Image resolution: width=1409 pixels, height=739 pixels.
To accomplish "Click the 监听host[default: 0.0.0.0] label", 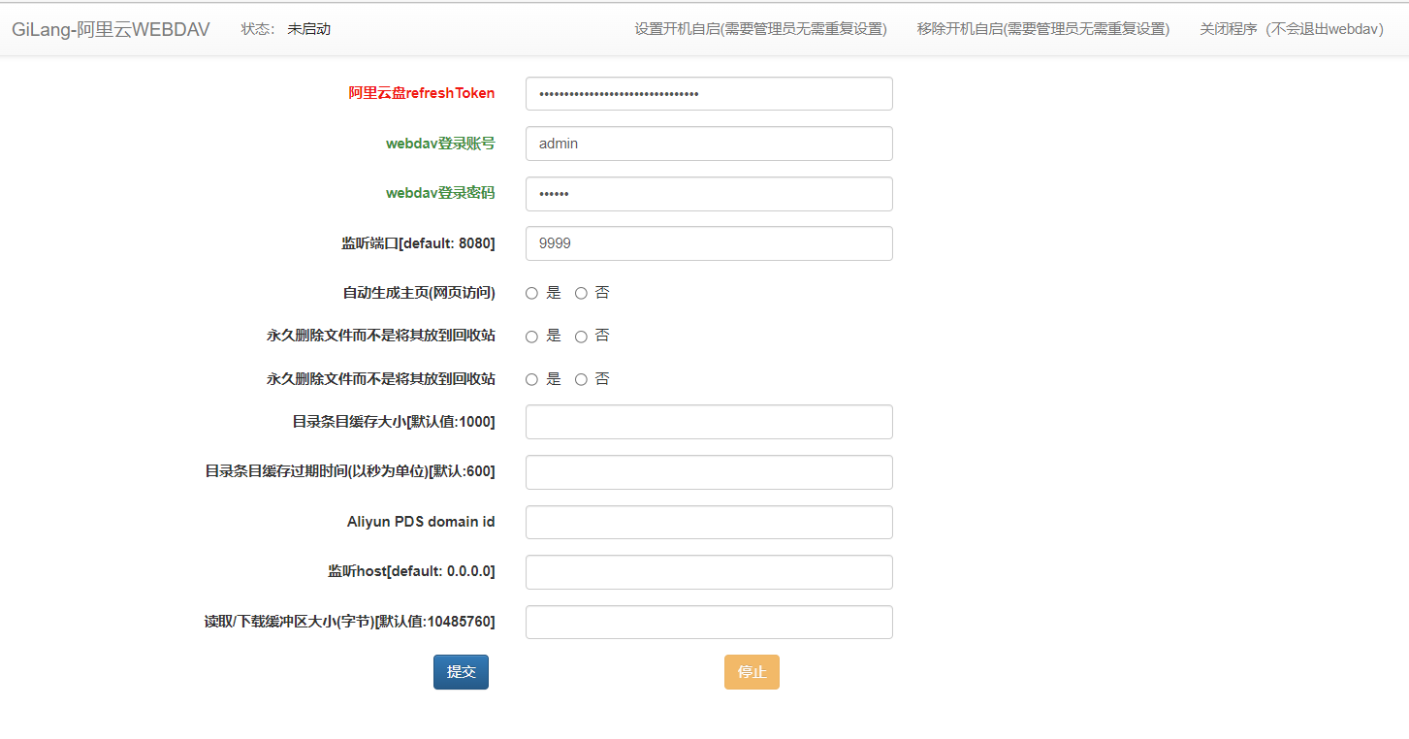I will coord(411,572).
